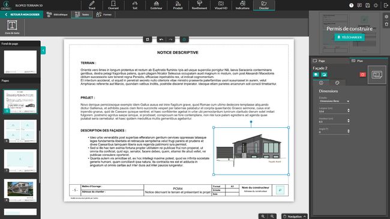Select the four-plans page thumbnail
The width and height of the screenshot is (390, 219).
coord(20,131)
